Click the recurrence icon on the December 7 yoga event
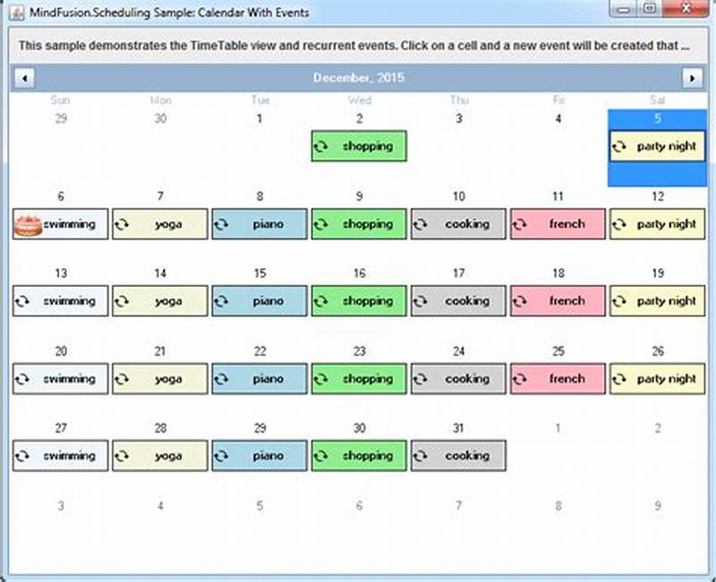This screenshot has height=582, width=716. click(122, 224)
